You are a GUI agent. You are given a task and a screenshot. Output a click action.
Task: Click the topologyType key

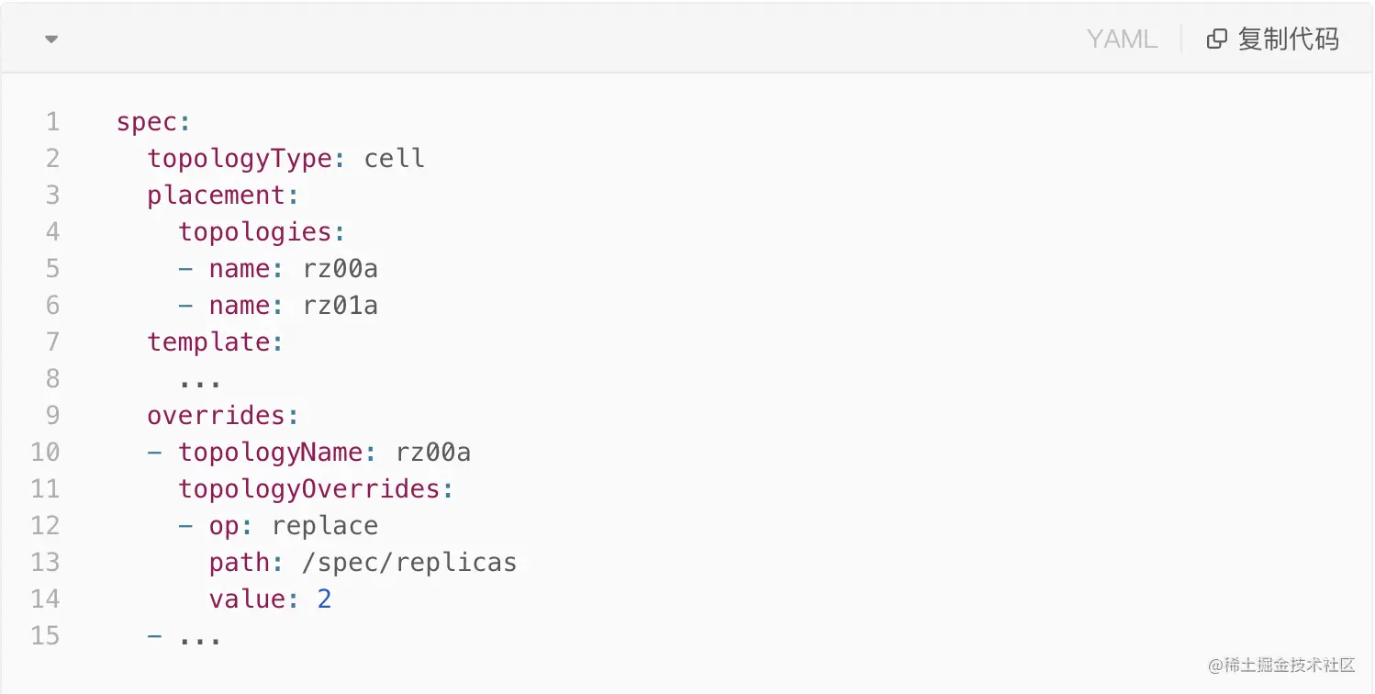coord(240,159)
